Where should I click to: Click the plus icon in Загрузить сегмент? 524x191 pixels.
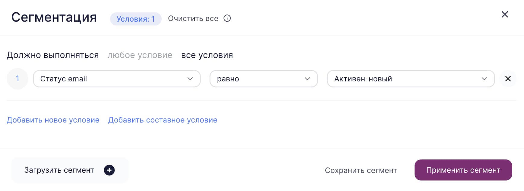point(109,170)
